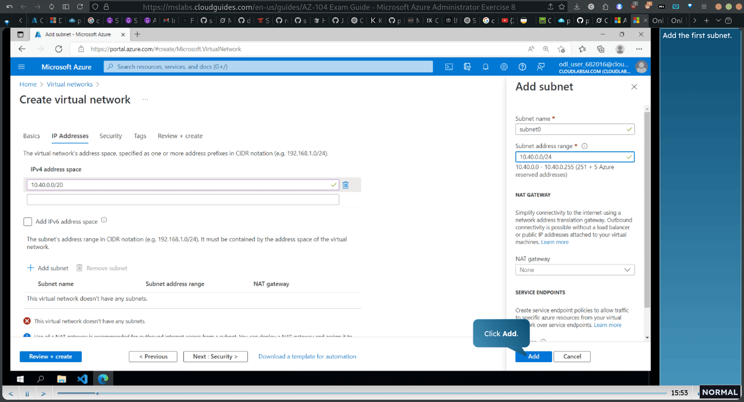Open Edge from Windows taskbar
Screen dimensions: 744x402
click(x=103, y=379)
